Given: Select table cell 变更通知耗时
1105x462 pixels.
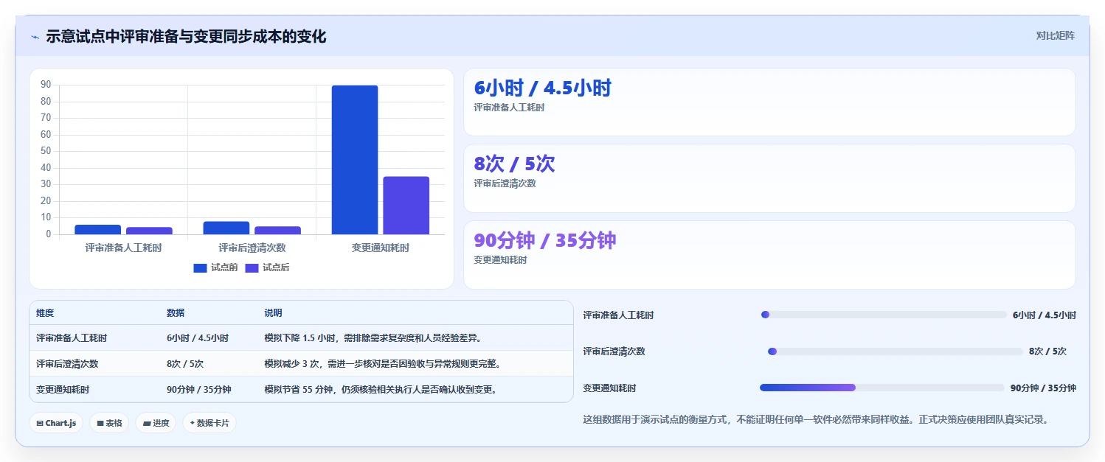Looking at the screenshot, I should 63,389.
